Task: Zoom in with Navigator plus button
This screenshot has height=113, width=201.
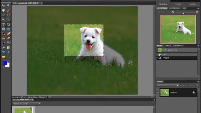Action: click(x=197, y=12)
